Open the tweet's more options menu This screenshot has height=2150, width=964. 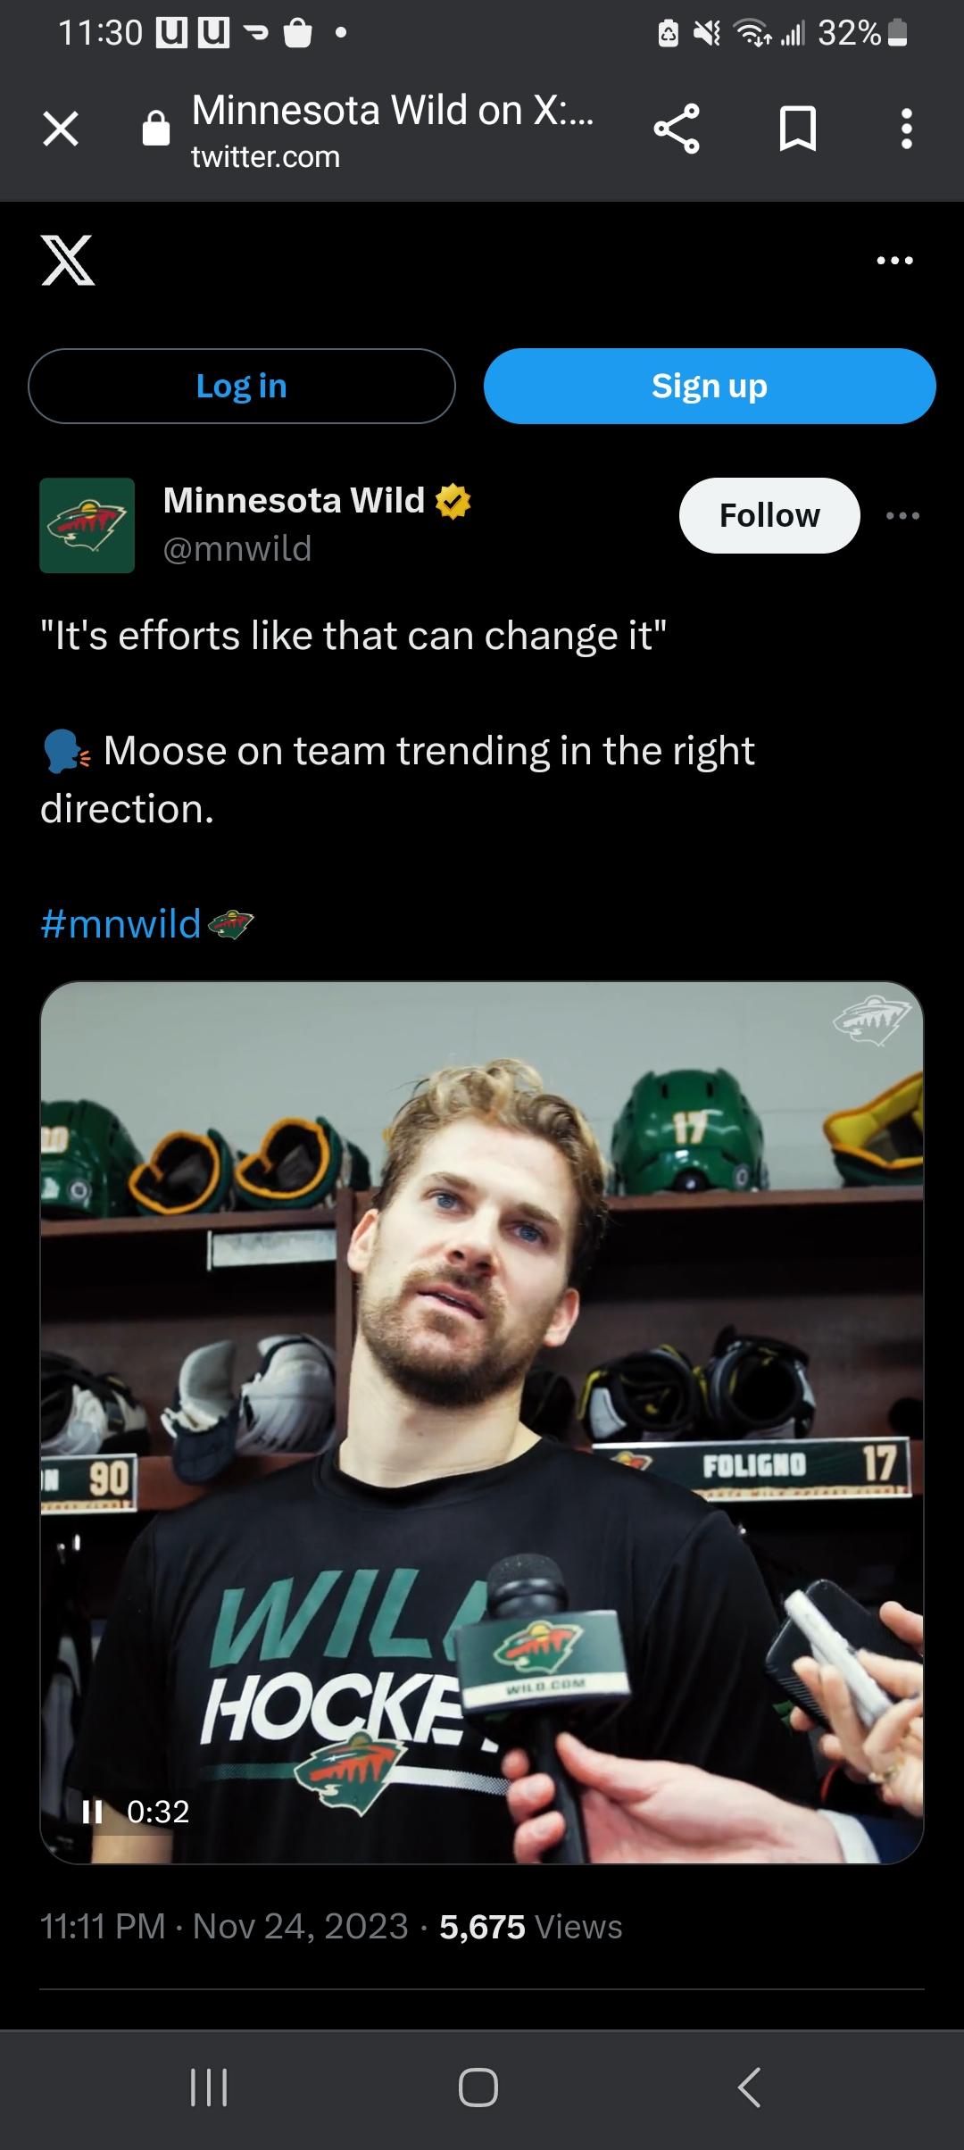(x=902, y=516)
